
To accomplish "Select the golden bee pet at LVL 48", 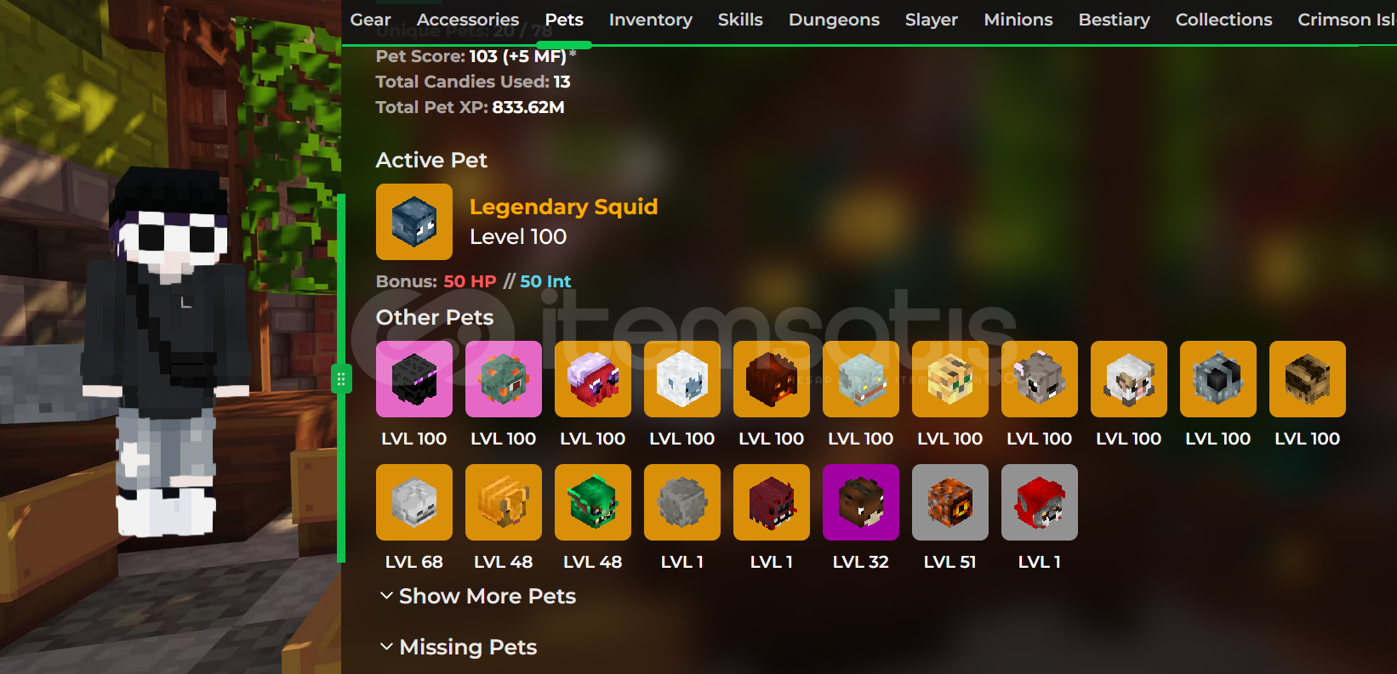I will 504,502.
